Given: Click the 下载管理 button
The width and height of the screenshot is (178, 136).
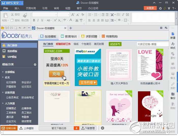Looking at the screenshot, I should (88, 128).
